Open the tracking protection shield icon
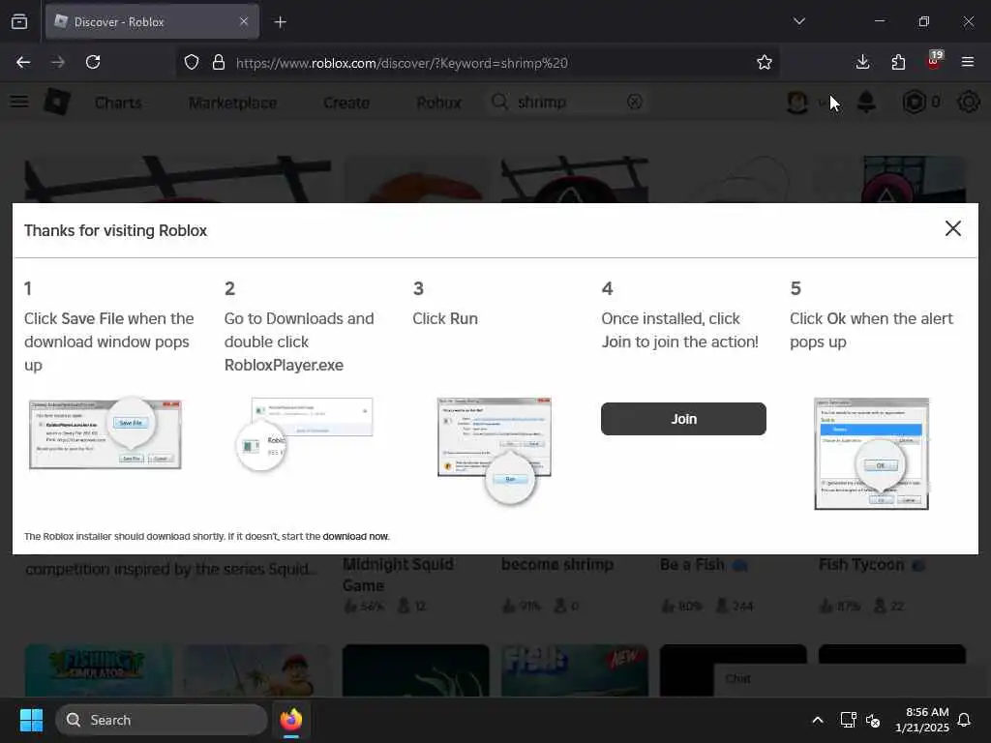Screen dimensions: 991x743 (192, 63)
